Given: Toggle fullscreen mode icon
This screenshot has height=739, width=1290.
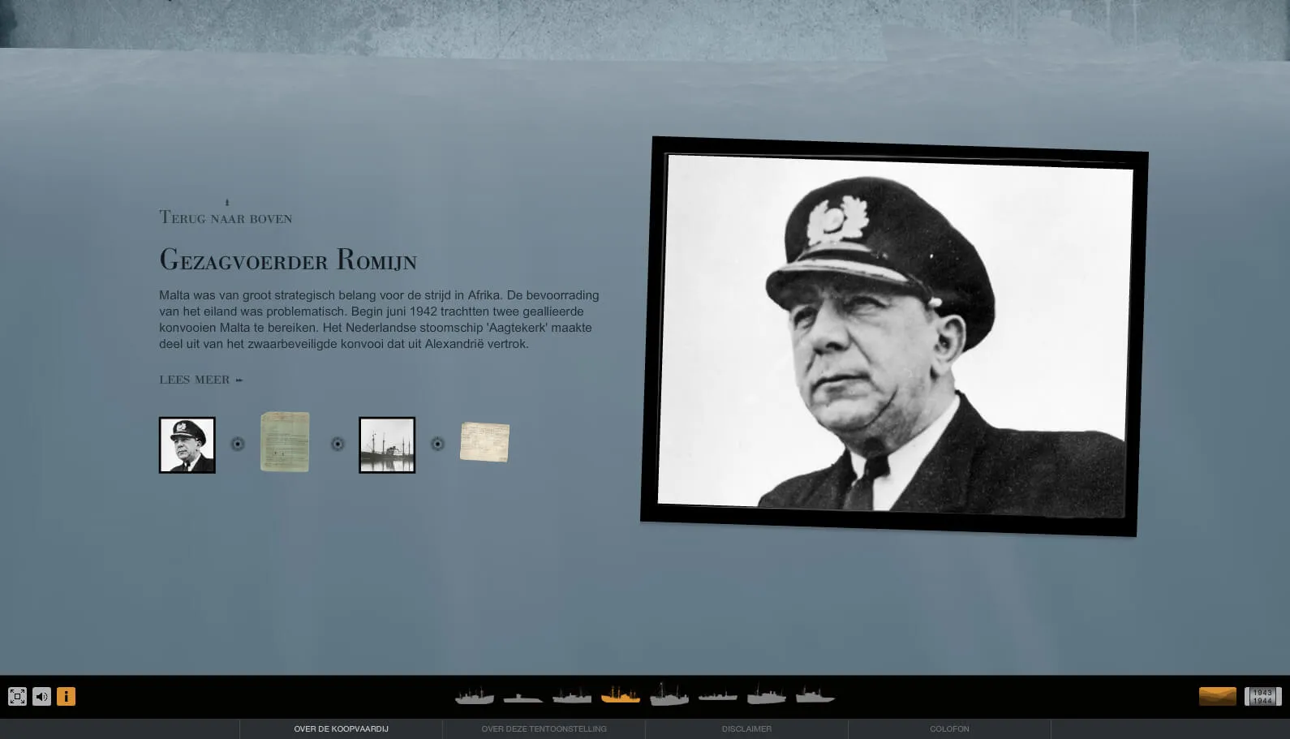Looking at the screenshot, I should (x=17, y=697).
